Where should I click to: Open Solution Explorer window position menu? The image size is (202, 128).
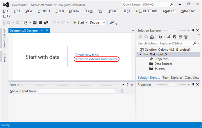[x=189, y=31]
